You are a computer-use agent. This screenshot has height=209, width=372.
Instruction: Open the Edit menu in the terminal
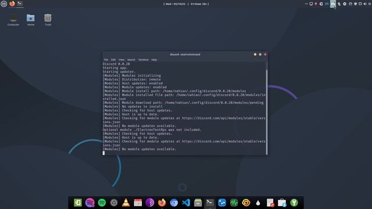113,60
